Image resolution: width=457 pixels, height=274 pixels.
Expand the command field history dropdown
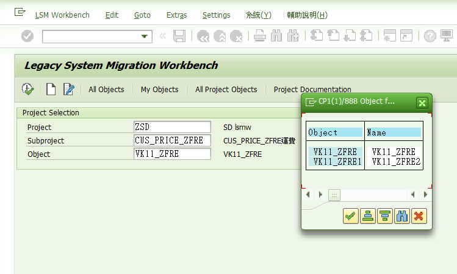click(x=144, y=37)
